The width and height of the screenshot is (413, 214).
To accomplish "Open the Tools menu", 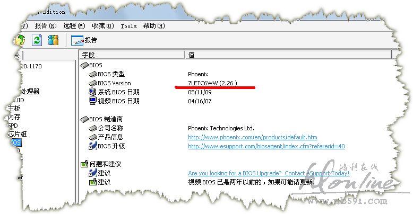I will (x=128, y=26).
